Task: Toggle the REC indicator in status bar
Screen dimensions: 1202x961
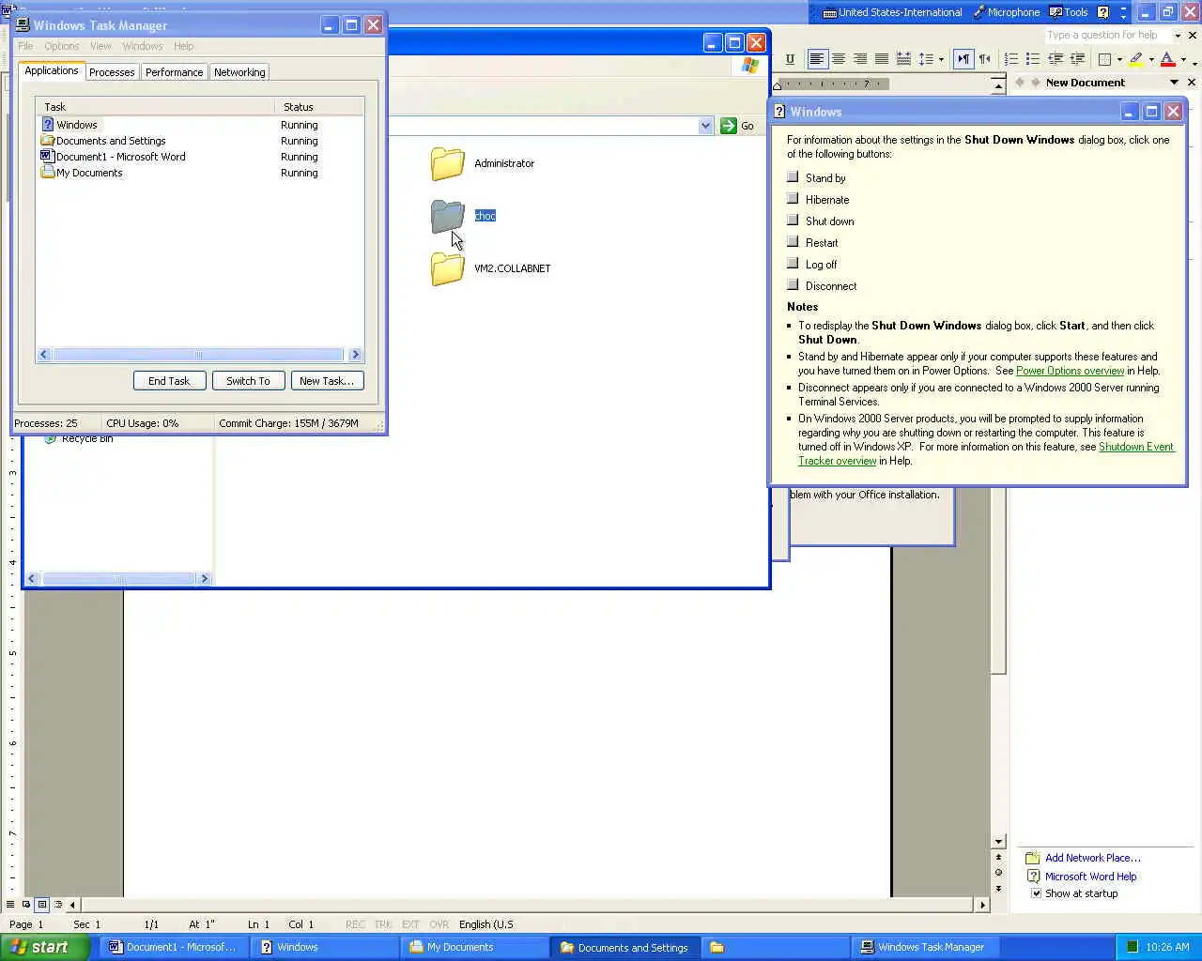Action: [355, 924]
